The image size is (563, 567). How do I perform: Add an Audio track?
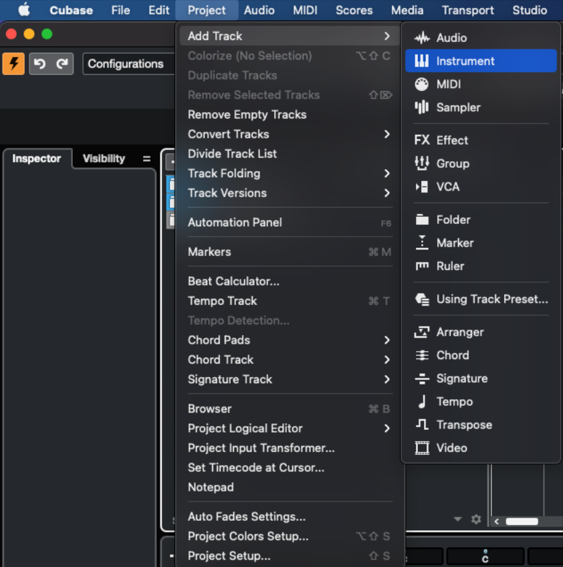(x=451, y=37)
